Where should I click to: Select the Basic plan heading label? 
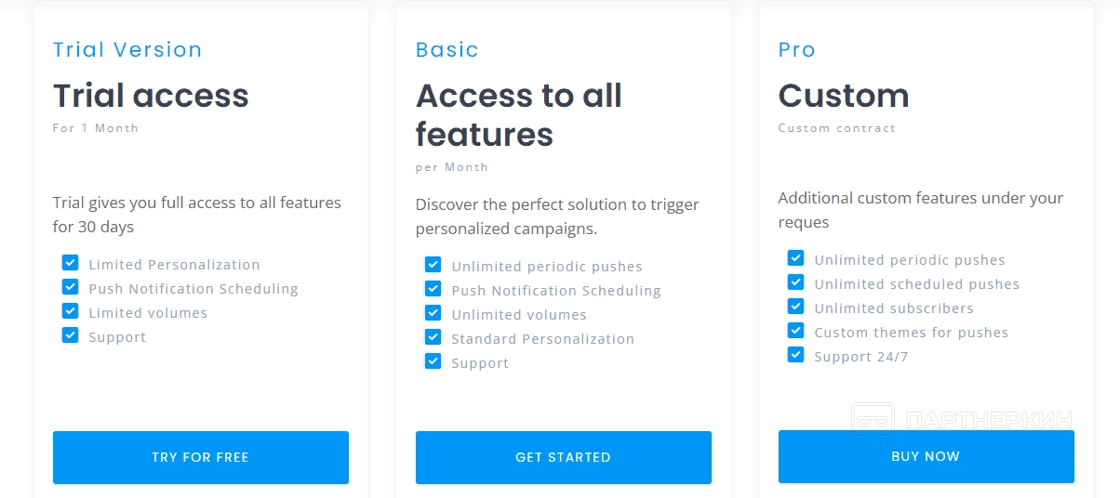click(x=447, y=50)
